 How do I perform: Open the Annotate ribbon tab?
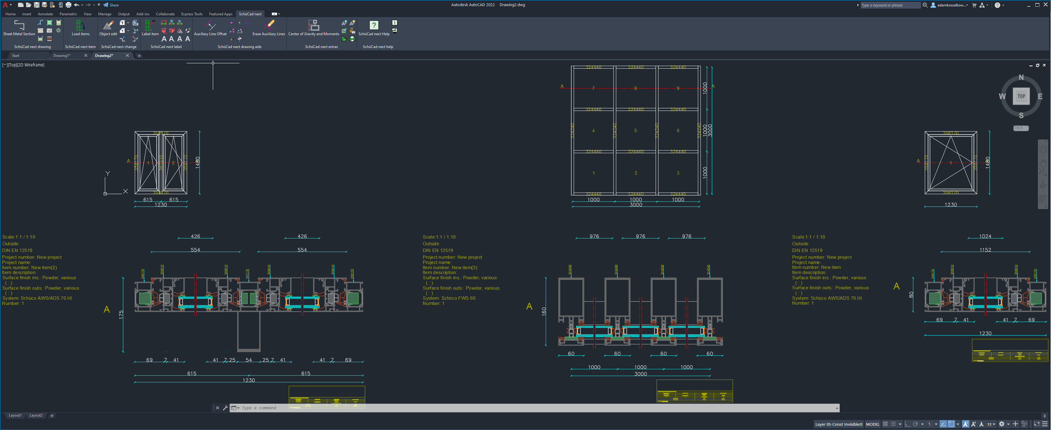45,14
